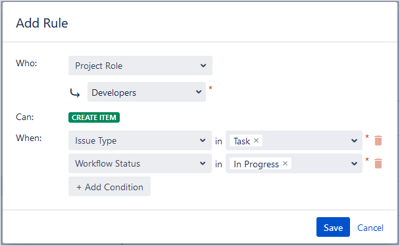Click the curved sub-arrow icon beside Developers

(x=75, y=93)
